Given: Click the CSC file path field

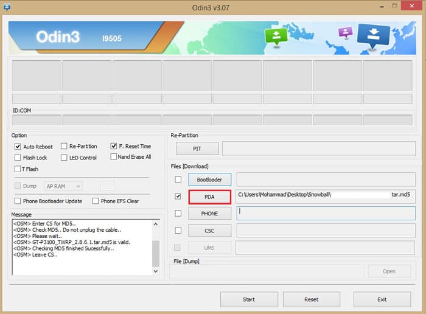Looking at the screenshot, I should point(326,231).
